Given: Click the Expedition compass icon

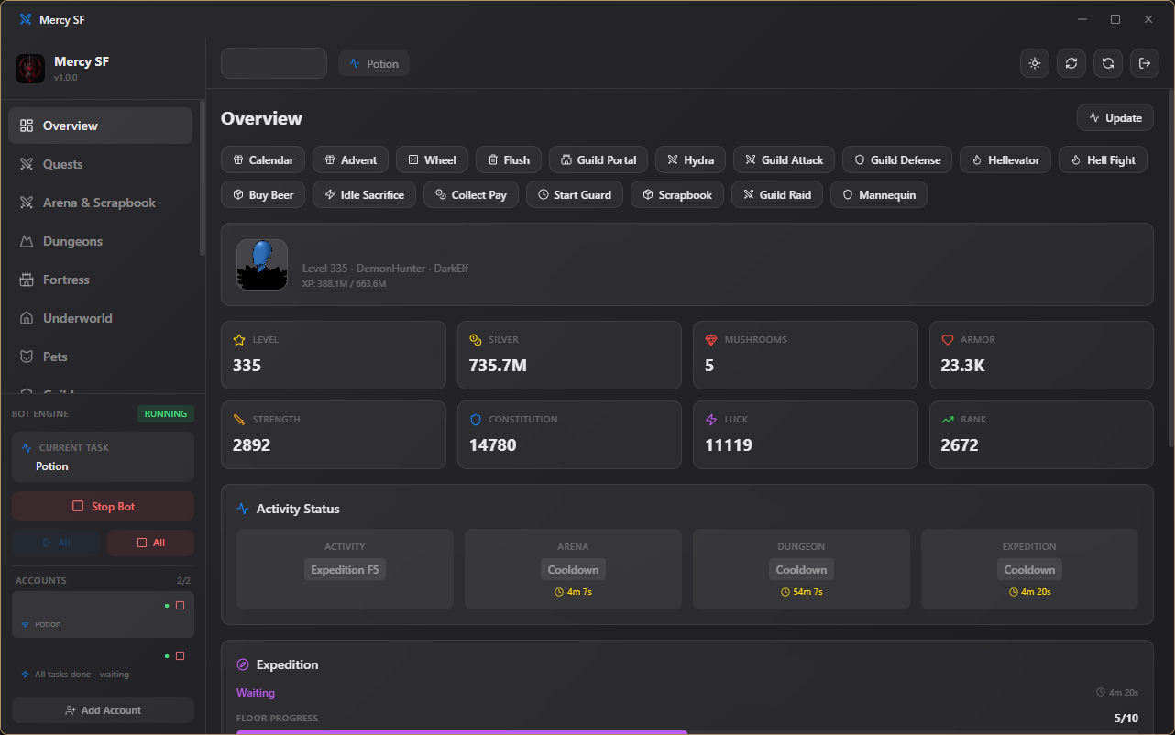Looking at the screenshot, I should point(243,664).
